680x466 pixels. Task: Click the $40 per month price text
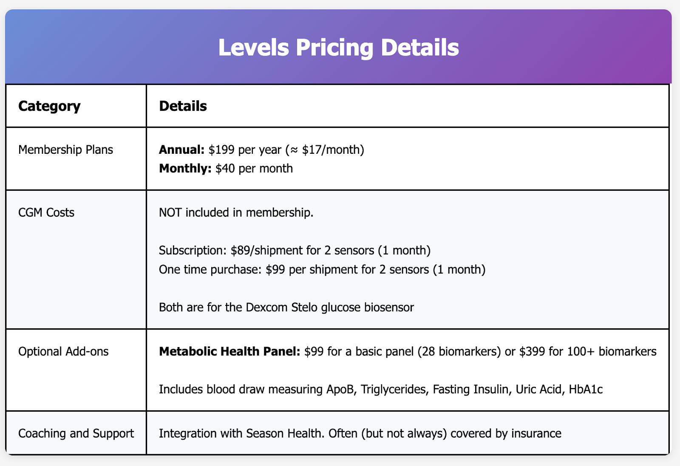pyautogui.click(x=254, y=169)
